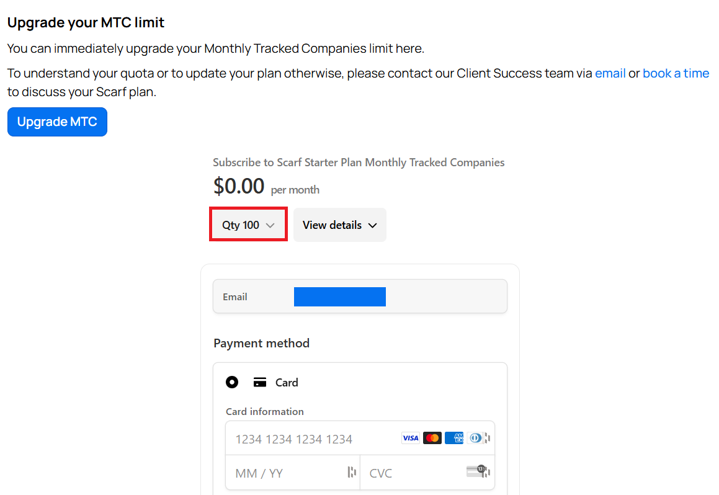The height and width of the screenshot is (495, 719).
Task: Click the Upgrade MTC button
Action: [57, 122]
